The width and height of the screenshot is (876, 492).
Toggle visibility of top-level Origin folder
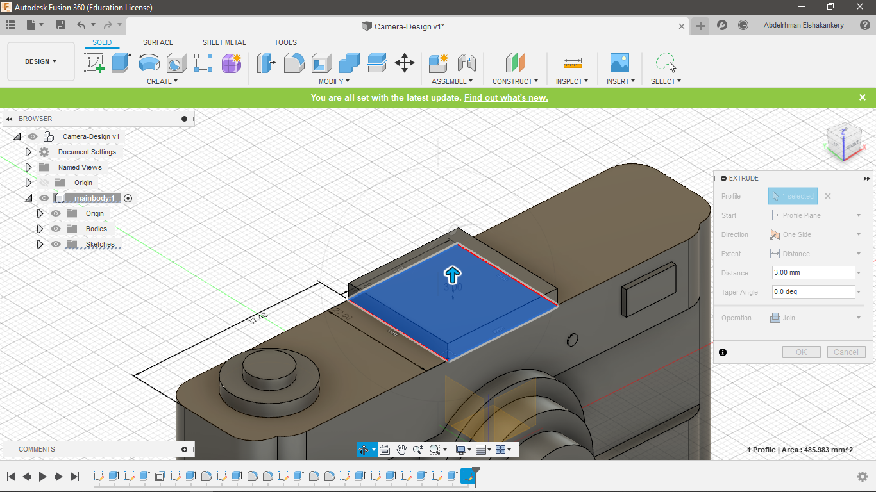(44, 183)
